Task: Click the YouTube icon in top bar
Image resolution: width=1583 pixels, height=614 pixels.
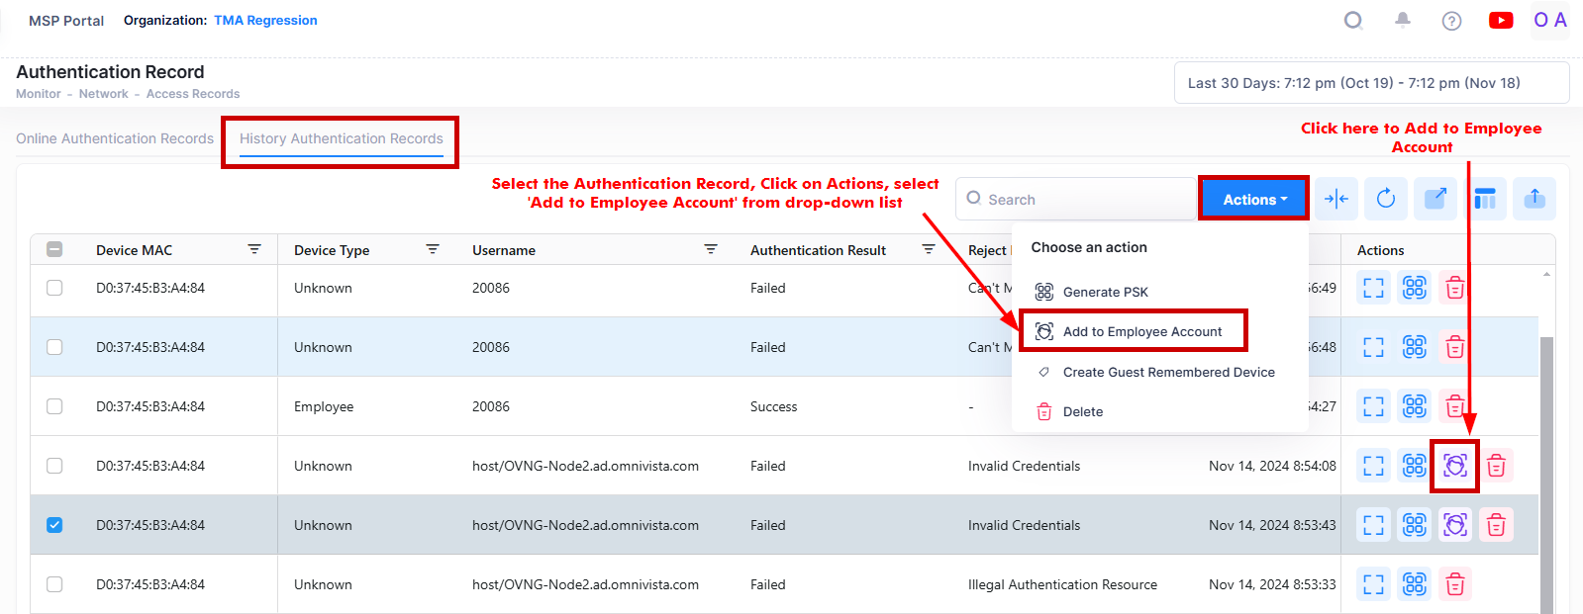Action: coord(1500,21)
